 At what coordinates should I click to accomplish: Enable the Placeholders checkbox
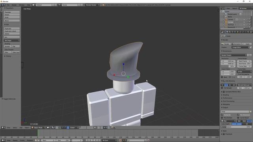222,118
